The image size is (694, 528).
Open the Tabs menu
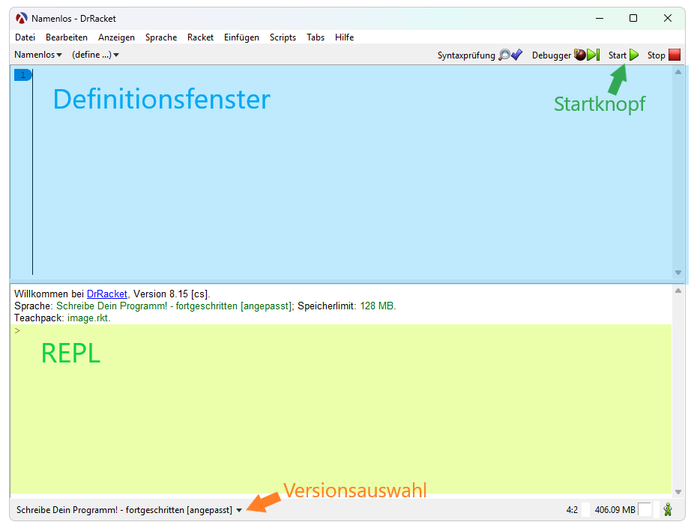tap(316, 37)
